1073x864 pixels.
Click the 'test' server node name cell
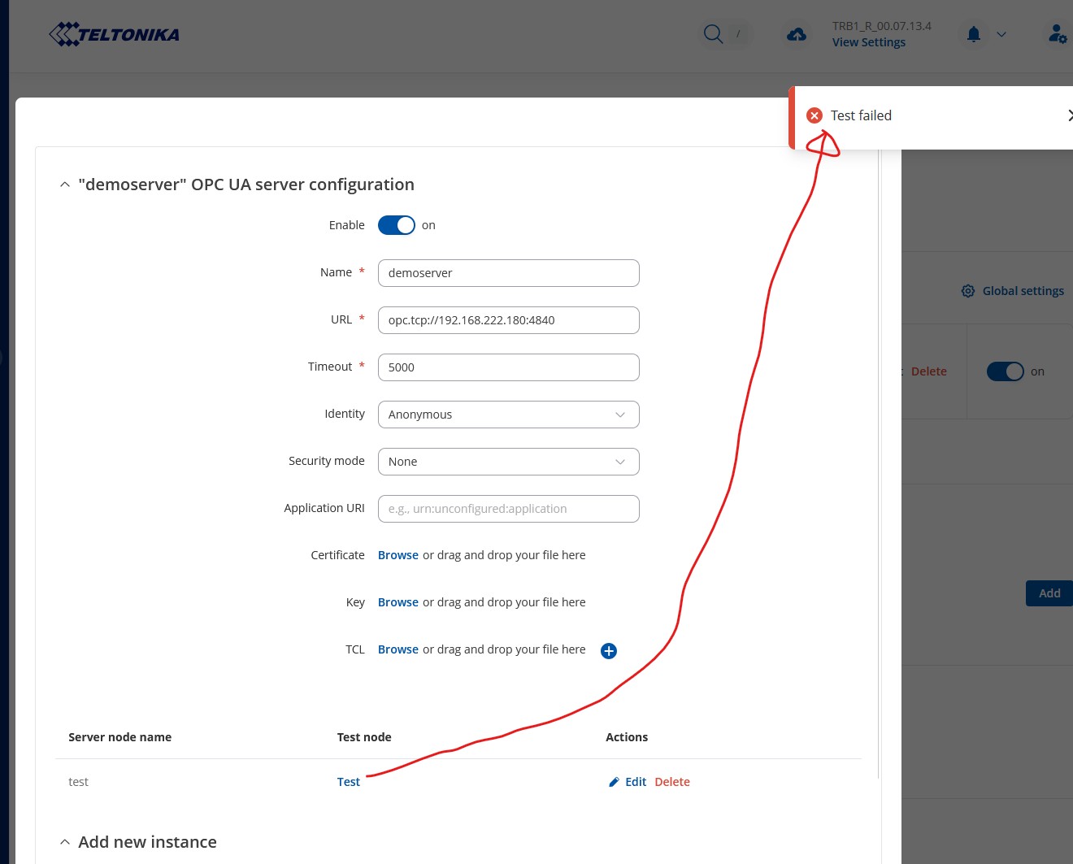79,782
